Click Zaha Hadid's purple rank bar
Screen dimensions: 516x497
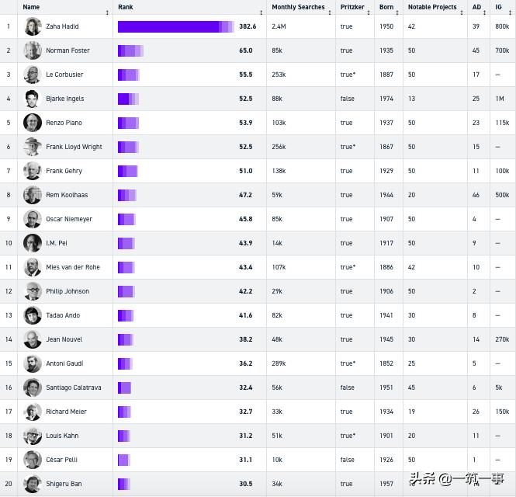pos(175,26)
